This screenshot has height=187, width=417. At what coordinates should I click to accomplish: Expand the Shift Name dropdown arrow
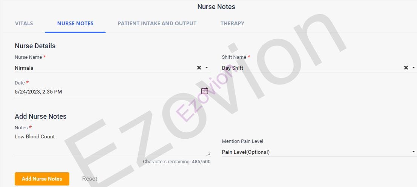(x=414, y=68)
